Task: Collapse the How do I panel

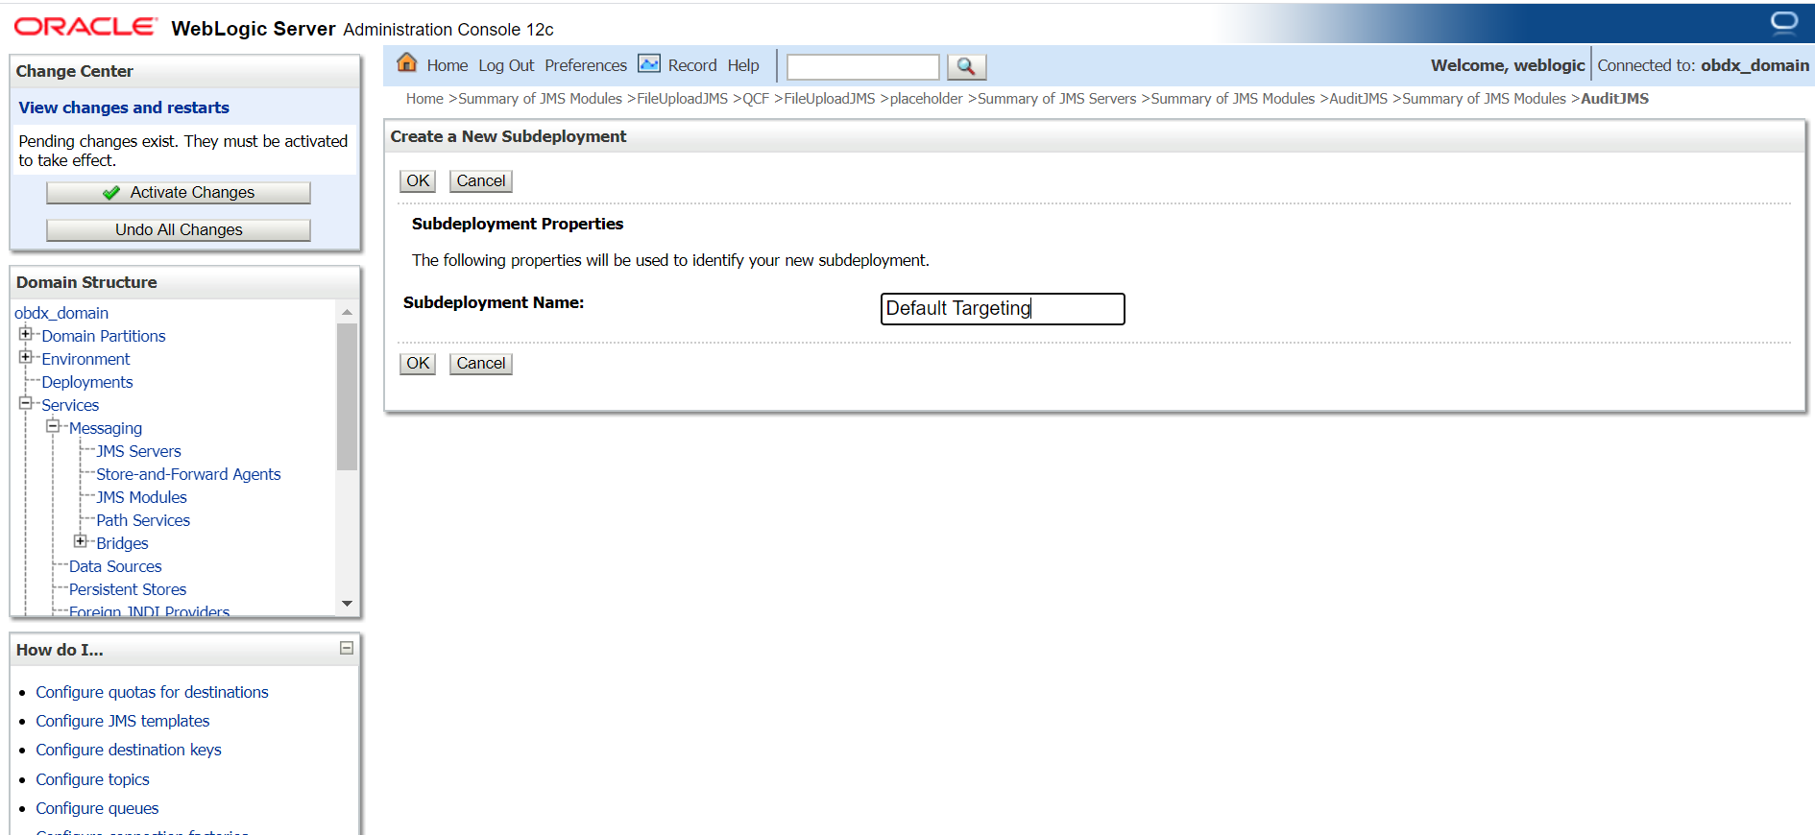Action: point(347,649)
